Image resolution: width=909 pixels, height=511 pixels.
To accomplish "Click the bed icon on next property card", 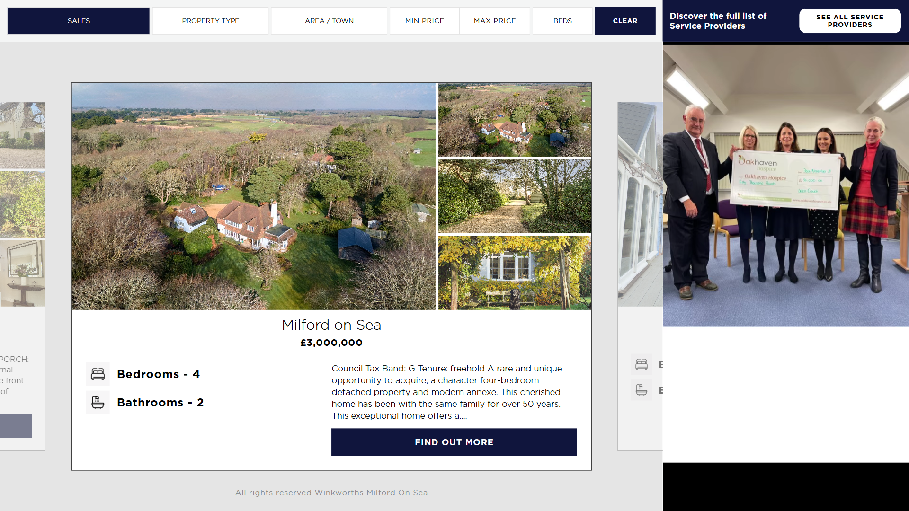I will 642,364.
